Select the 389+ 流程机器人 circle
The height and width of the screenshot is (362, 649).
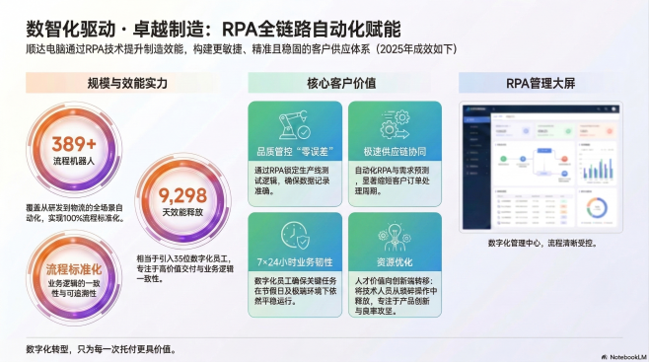click(74, 149)
